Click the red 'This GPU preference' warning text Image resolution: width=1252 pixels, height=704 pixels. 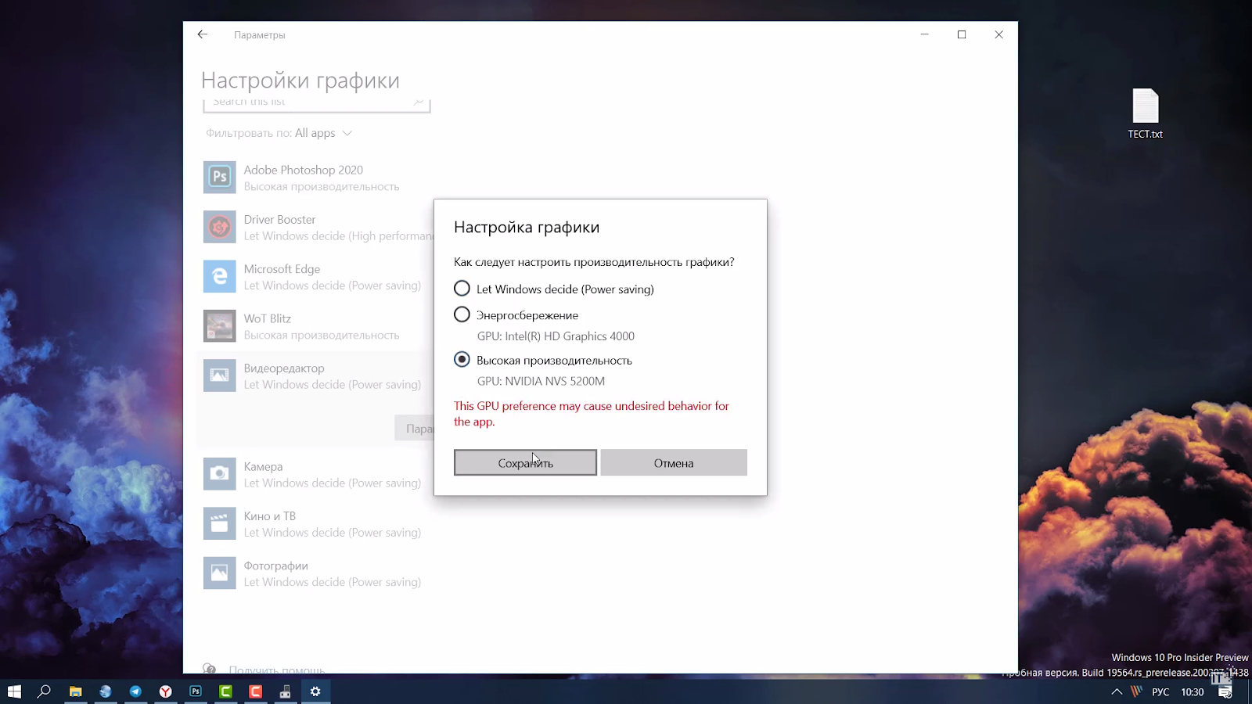click(x=592, y=414)
